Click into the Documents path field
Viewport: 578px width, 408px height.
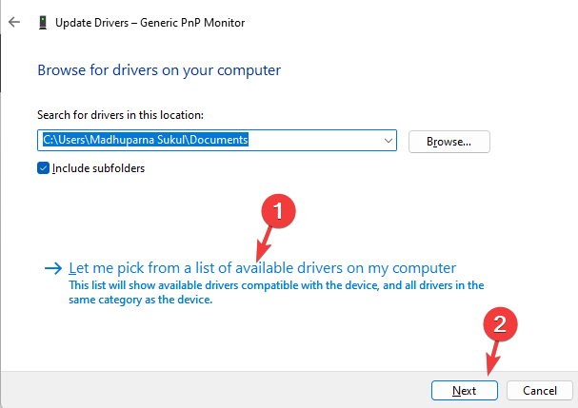209,141
